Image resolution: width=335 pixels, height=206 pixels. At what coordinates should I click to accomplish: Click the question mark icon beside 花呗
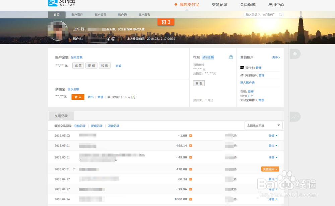[x=231, y=57]
